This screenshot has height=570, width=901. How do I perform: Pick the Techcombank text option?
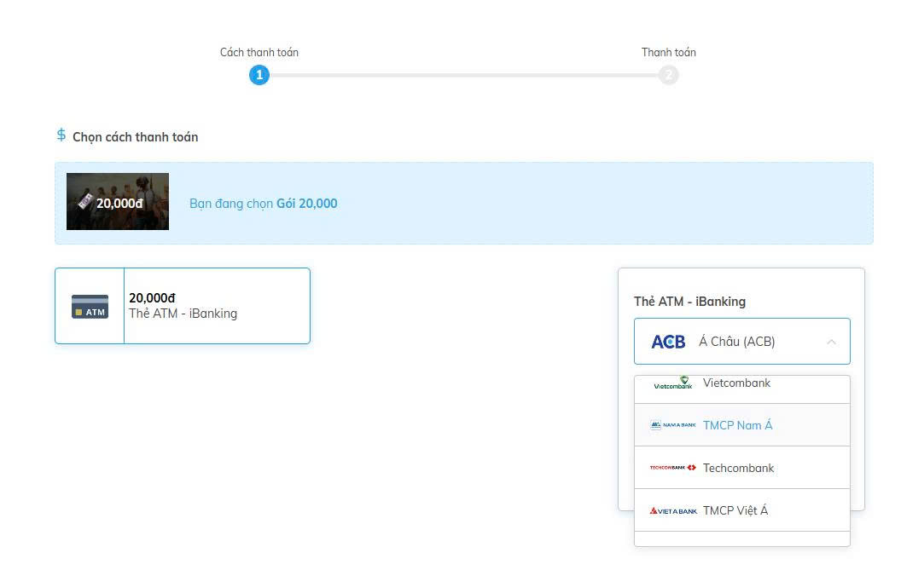click(x=738, y=468)
